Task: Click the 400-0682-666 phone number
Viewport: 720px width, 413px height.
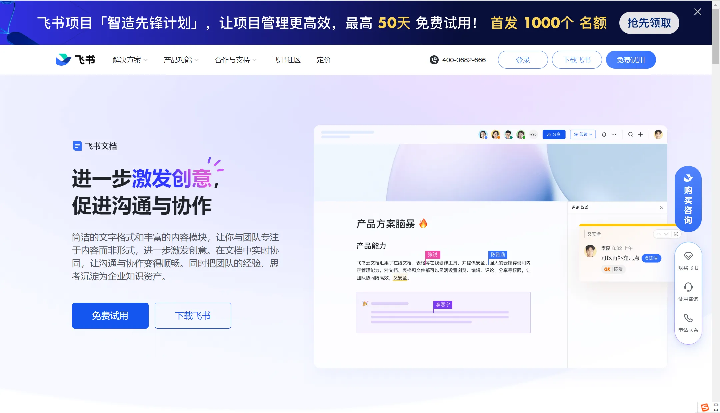Action: point(464,60)
